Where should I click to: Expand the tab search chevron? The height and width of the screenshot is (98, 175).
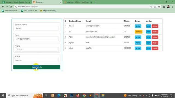pos(154,2)
